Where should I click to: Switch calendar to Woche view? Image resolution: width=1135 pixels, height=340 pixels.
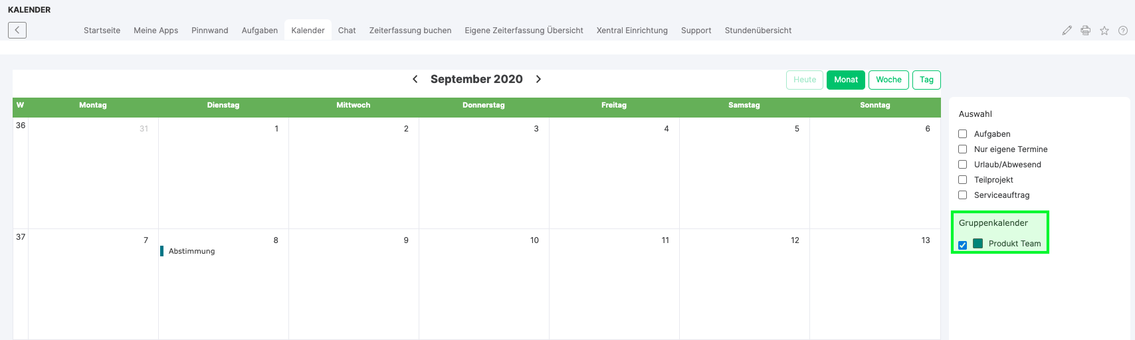coord(888,80)
